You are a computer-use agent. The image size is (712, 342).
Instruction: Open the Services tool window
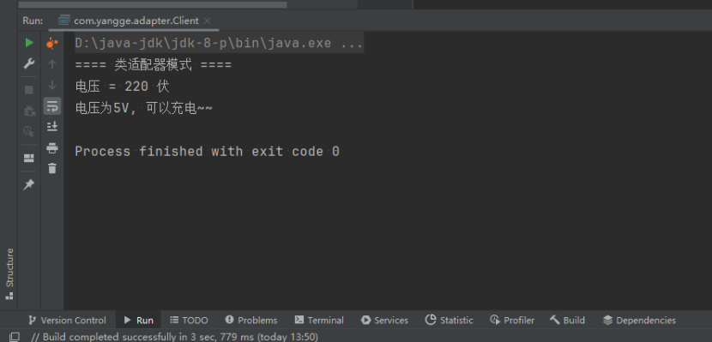pos(384,321)
